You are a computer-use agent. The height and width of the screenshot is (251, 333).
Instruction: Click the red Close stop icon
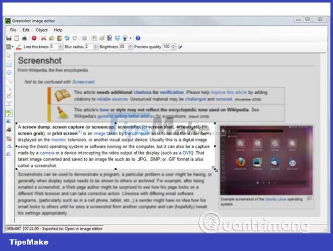pyautogui.click(x=34, y=38)
